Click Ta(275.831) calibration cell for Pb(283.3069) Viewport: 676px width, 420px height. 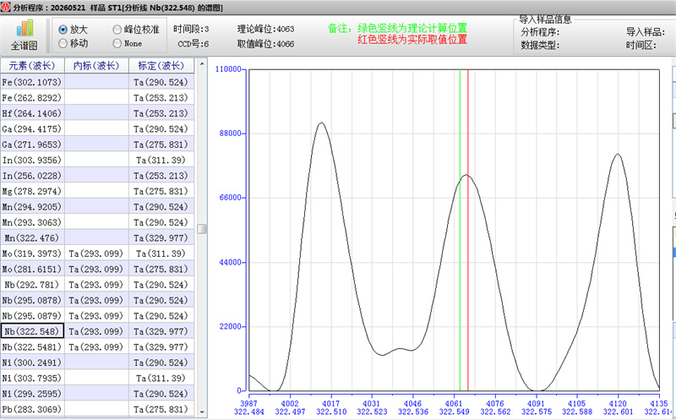(161, 409)
